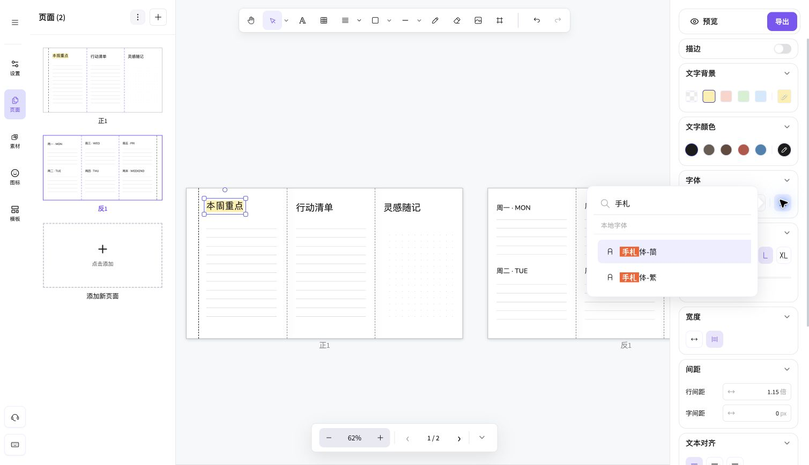The height and width of the screenshot is (465, 809).
Task: Undo the last action
Action: pos(537,20)
